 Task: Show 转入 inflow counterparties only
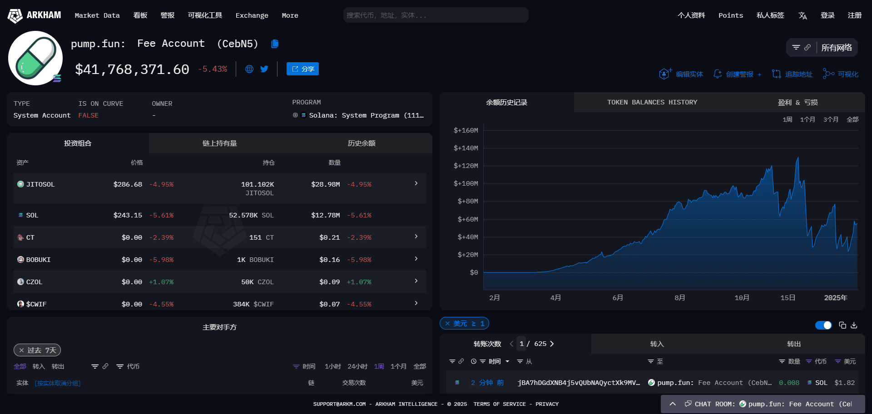(x=39, y=366)
